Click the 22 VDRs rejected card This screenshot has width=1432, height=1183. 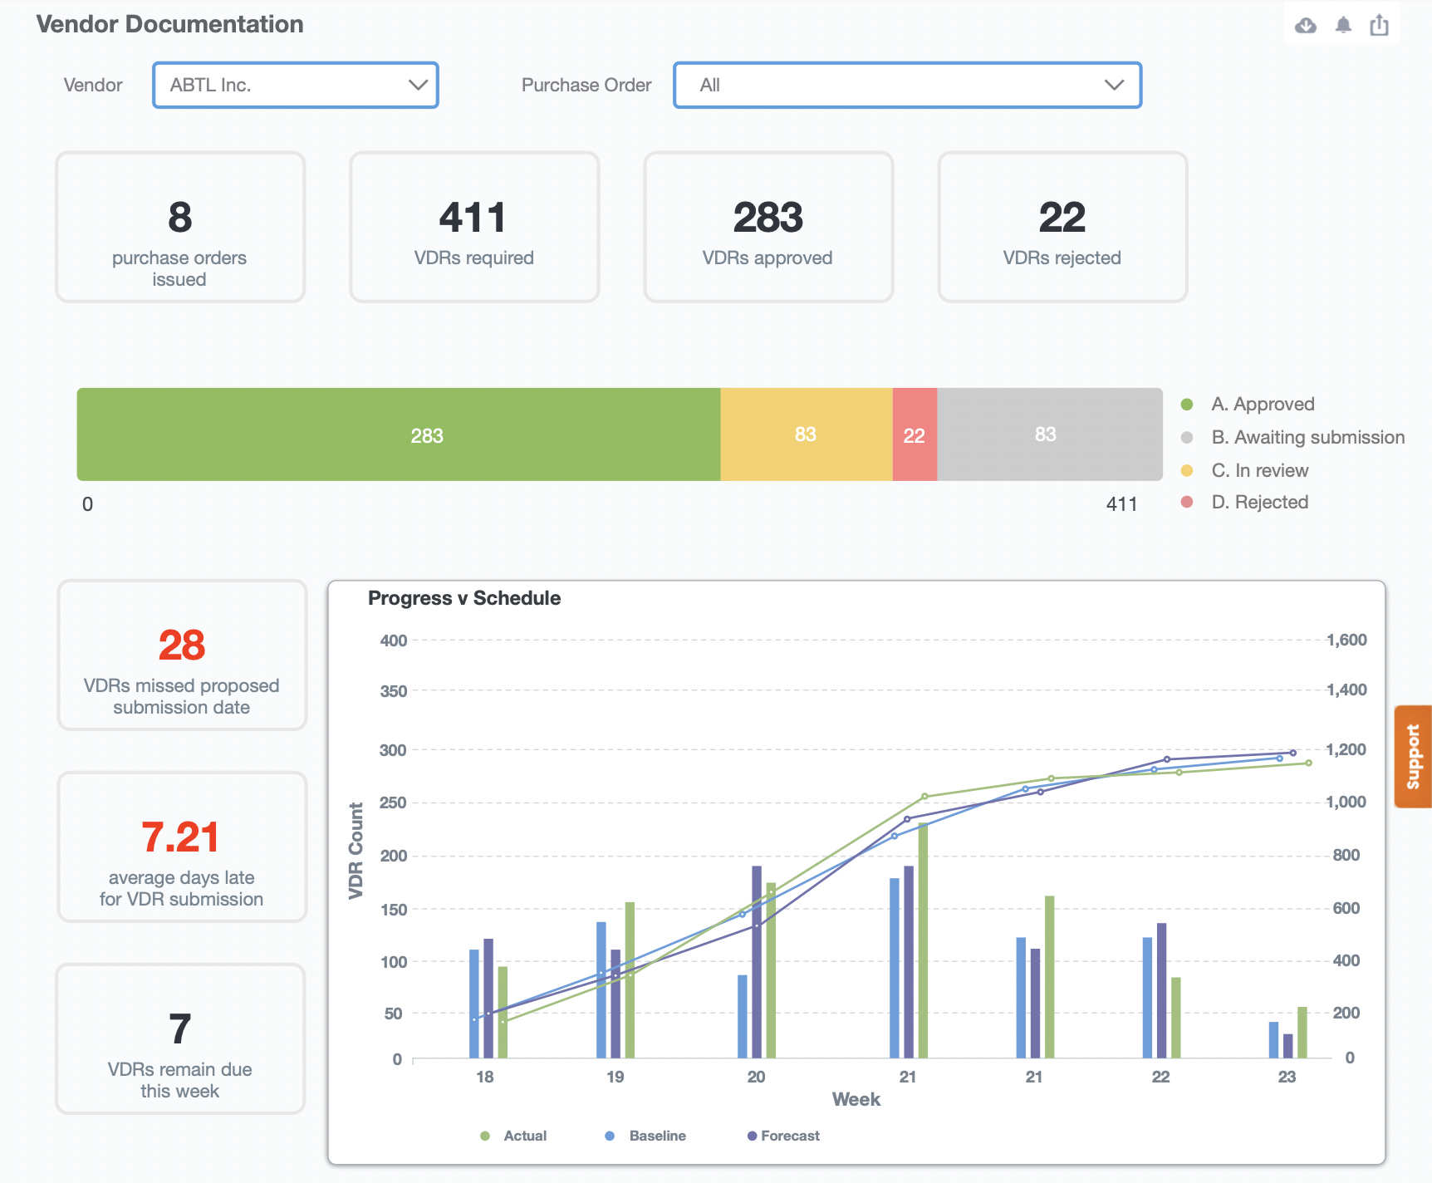click(1062, 226)
